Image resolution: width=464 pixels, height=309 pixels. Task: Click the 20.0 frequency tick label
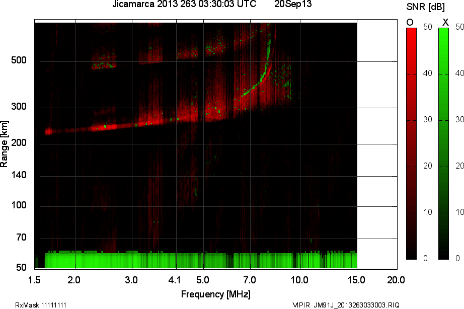pos(396,280)
